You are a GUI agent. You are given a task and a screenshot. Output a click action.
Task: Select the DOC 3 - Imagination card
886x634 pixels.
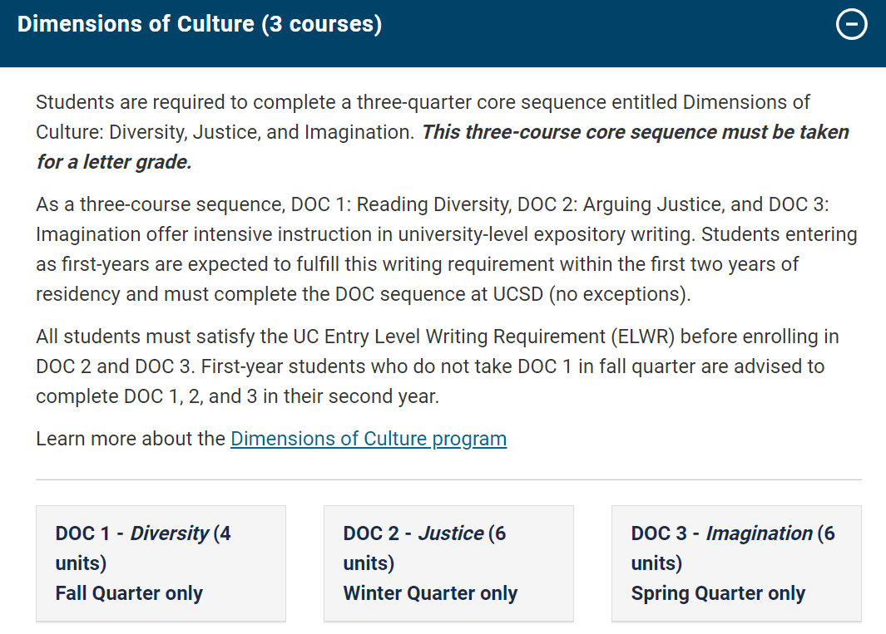736,563
